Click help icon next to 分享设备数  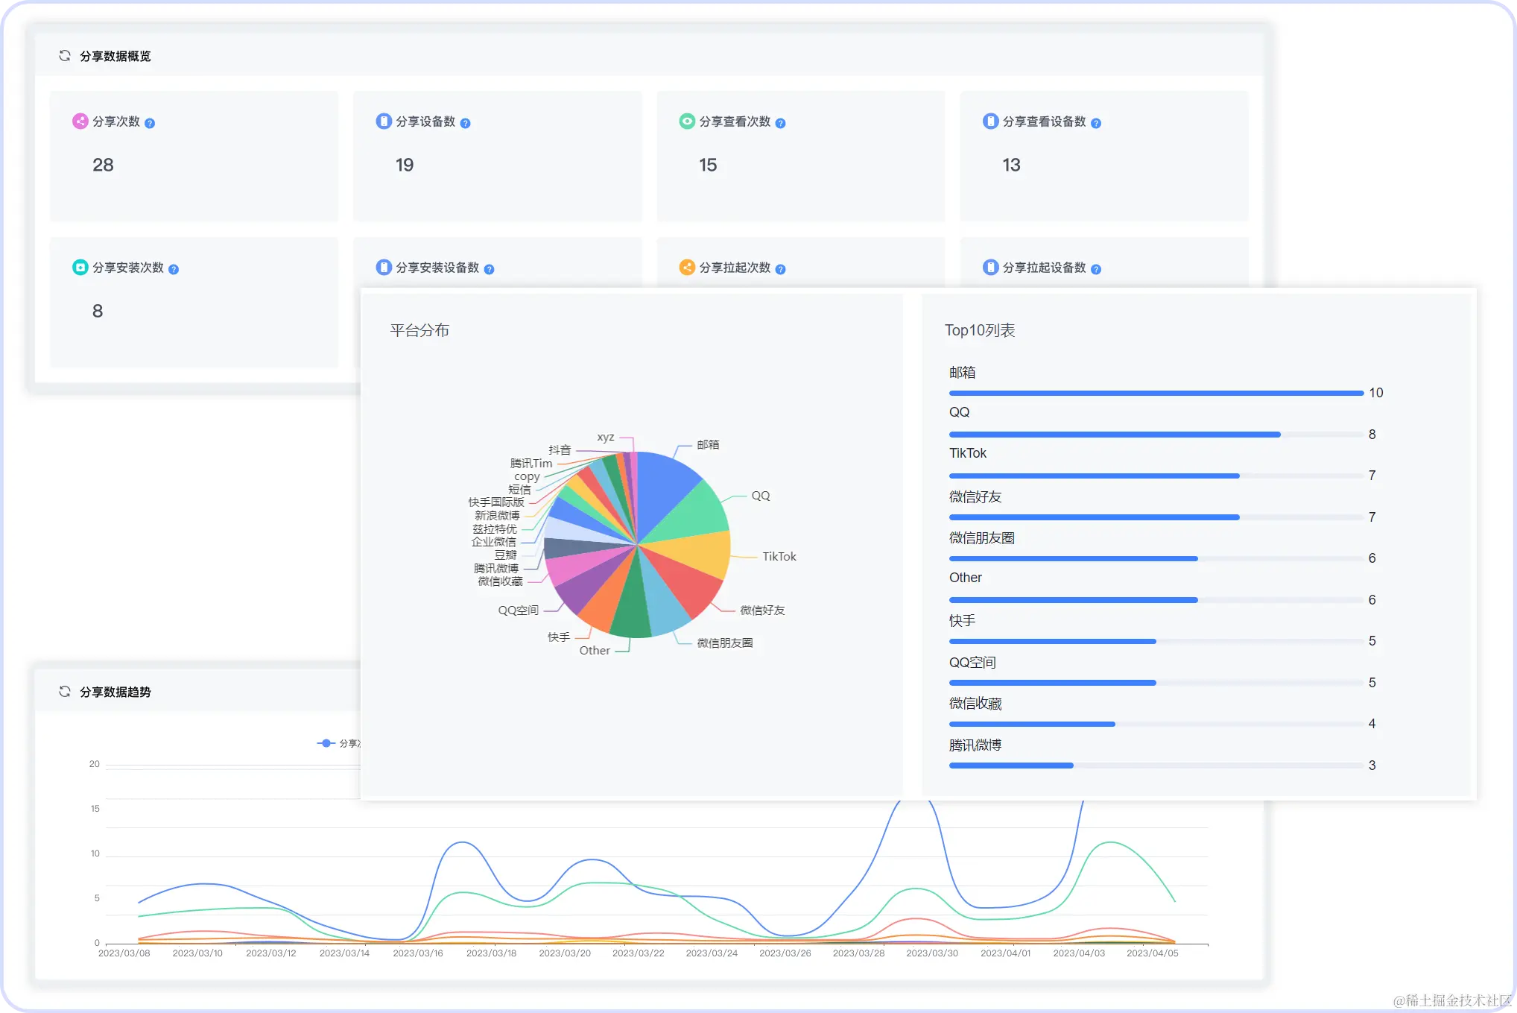point(465,123)
